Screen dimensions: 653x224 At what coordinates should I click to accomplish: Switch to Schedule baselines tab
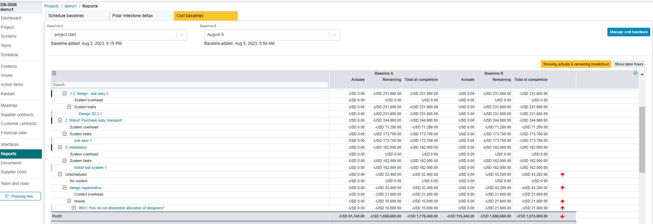point(78,16)
